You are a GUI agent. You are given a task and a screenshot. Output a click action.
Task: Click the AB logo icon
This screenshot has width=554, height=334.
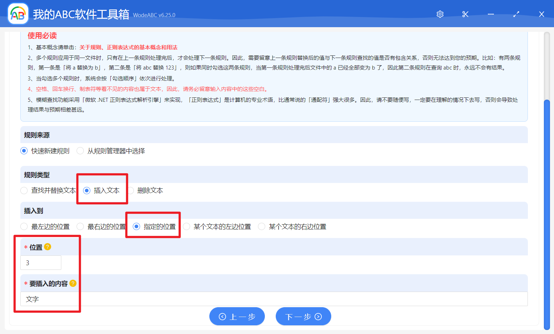(18, 13)
